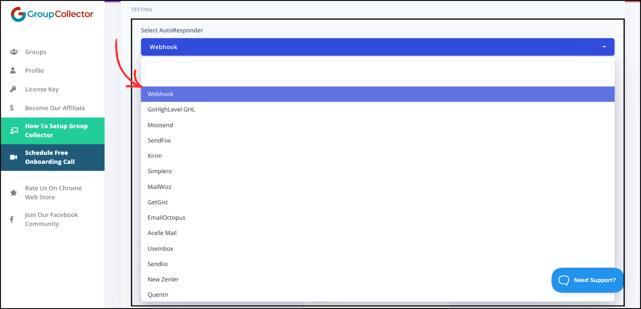Pick New Zenler from list
This screenshot has width=641, height=309.
[377, 279]
